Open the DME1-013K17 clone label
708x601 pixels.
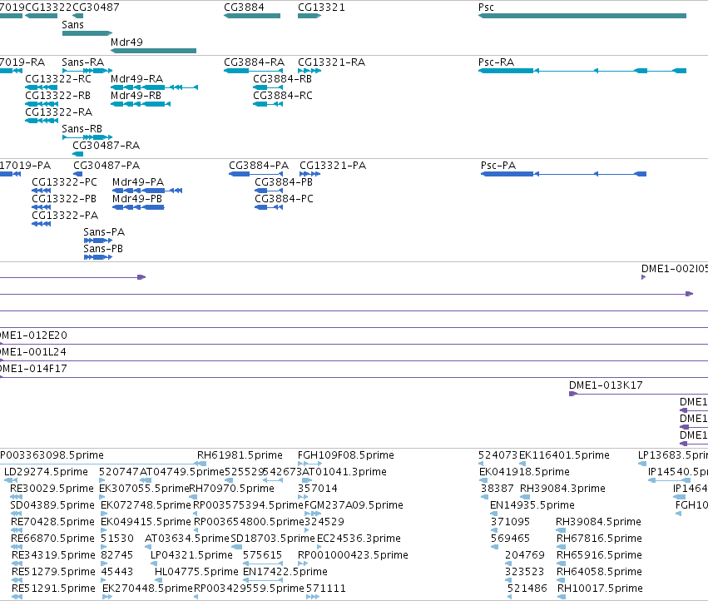click(x=606, y=385)
